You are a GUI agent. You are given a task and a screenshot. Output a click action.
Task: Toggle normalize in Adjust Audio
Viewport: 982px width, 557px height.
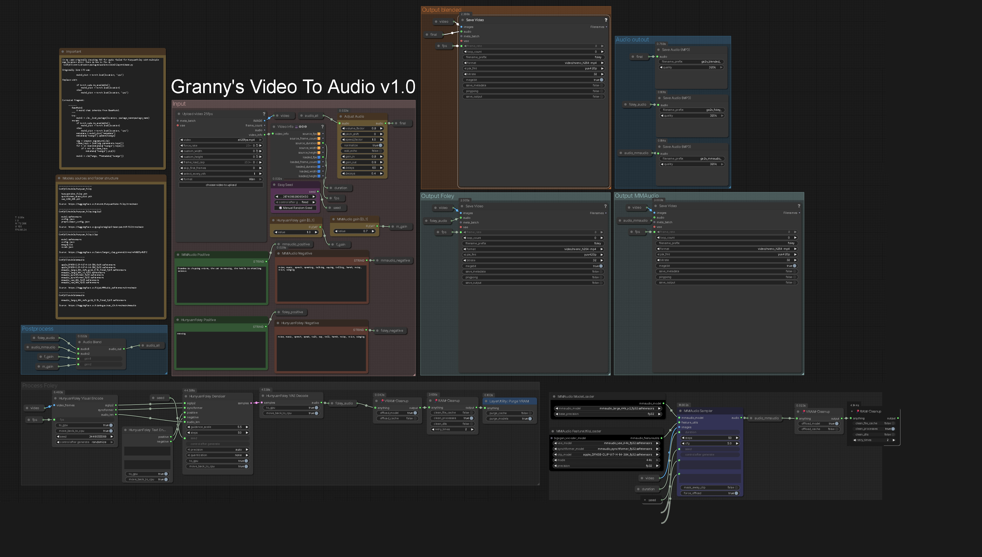point(363,145)
